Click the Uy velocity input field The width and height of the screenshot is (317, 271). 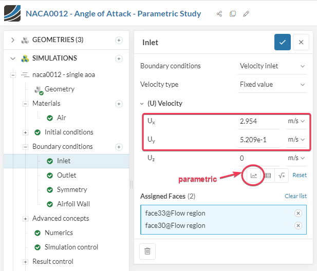tap(259, 140)
